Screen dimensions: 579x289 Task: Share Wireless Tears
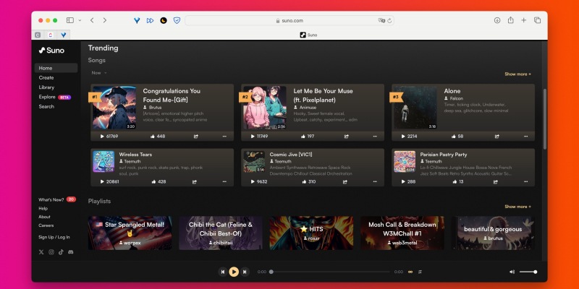click(x=195, y=182)
